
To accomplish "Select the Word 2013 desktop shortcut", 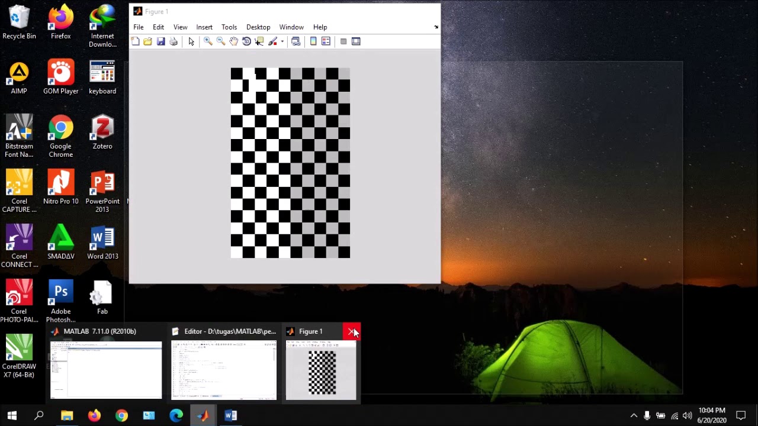I will (x=102, y=243).
